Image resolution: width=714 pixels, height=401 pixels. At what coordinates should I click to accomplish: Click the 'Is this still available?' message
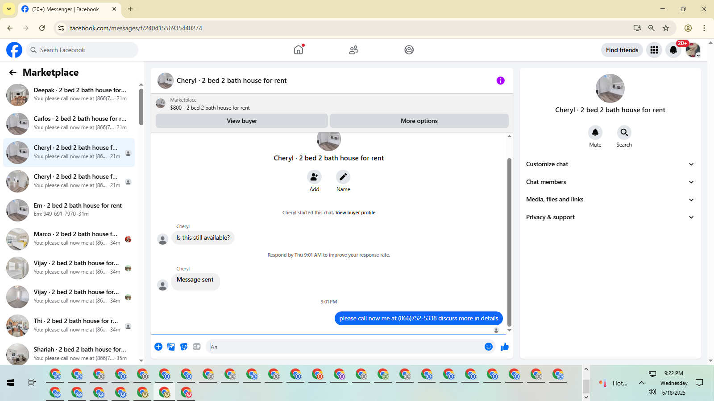(x=203, y=238)
